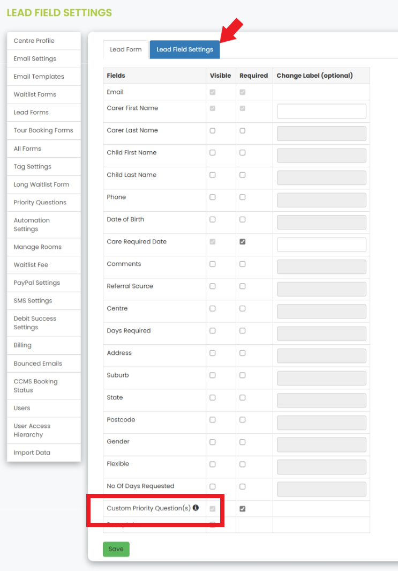The image size is (398, 571).
Task: Switch to the Lead Form tab
Action: 126,49
